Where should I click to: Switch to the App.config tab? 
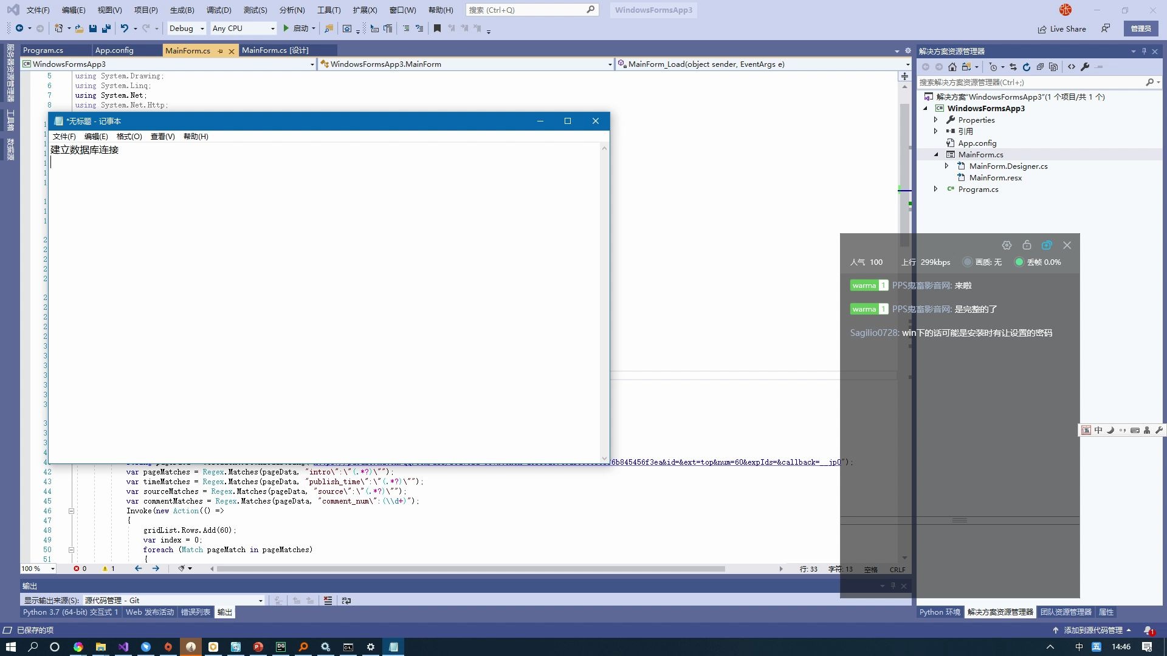pyautogui.click(x=115, y=50)
